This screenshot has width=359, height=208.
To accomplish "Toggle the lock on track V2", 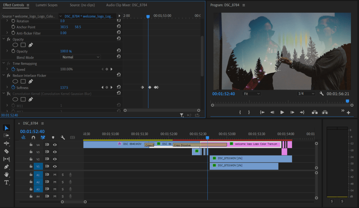I will click(x=31, y=159).
